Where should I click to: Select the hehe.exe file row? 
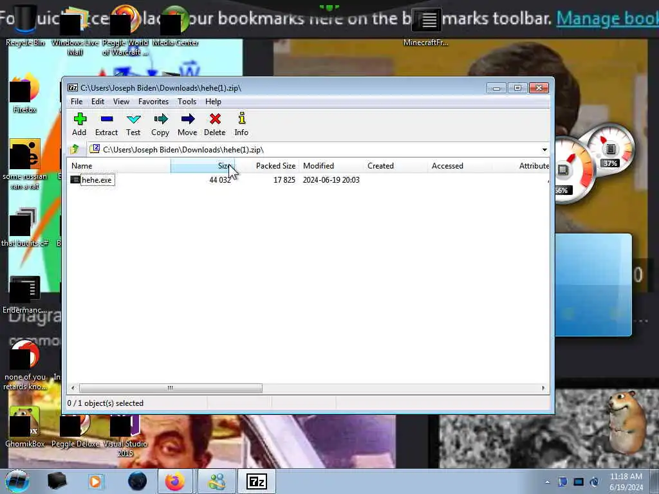point(308,180)
